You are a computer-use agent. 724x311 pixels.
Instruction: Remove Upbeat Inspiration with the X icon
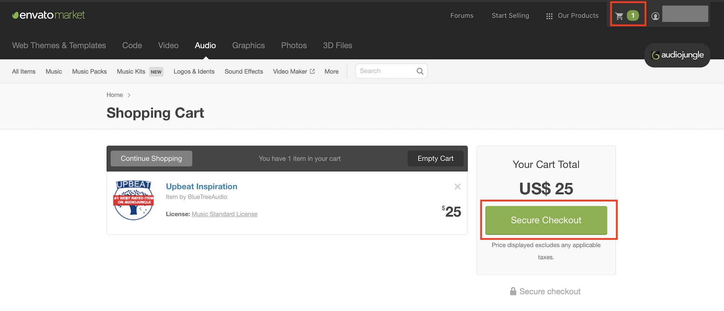[x=458, y=186]
